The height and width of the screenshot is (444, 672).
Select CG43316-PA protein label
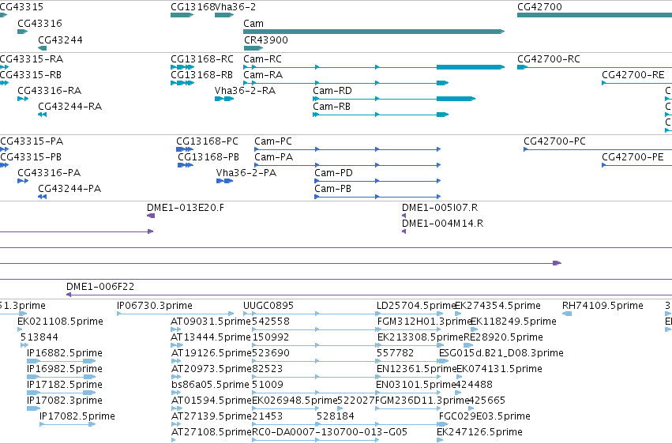(49, 173)
